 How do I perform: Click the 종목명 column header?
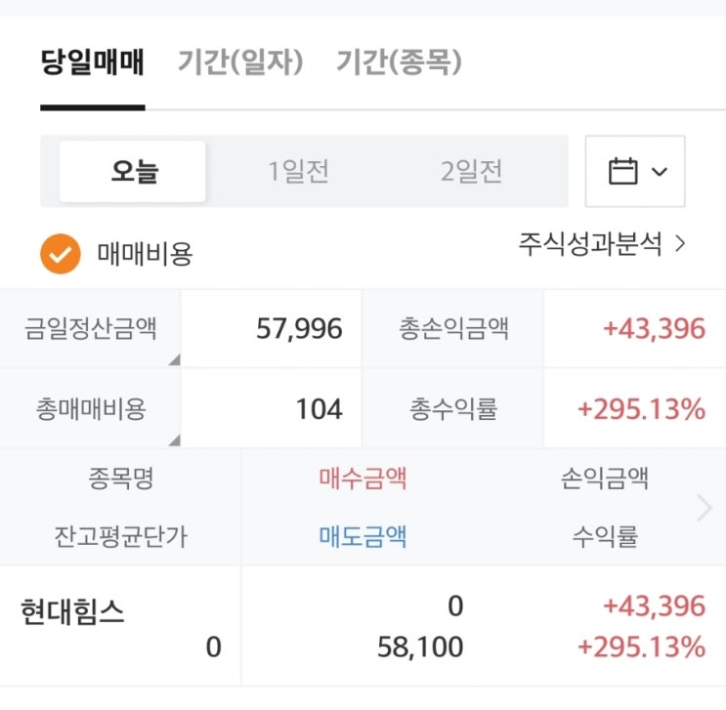120,479
